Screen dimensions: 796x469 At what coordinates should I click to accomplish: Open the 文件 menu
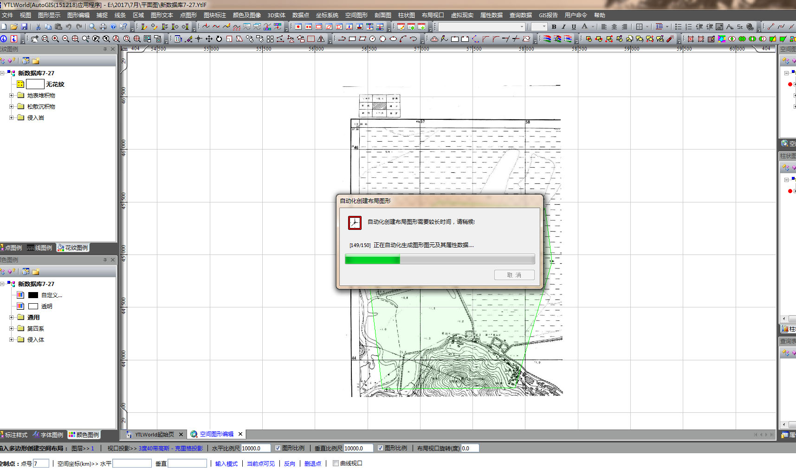pos(7,15)
